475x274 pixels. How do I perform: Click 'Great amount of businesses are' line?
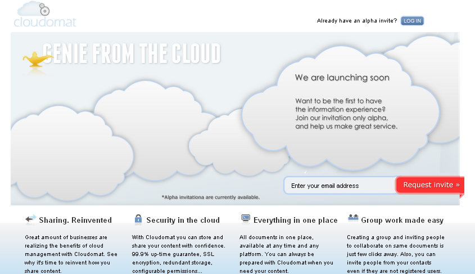(x=66, y=237)
